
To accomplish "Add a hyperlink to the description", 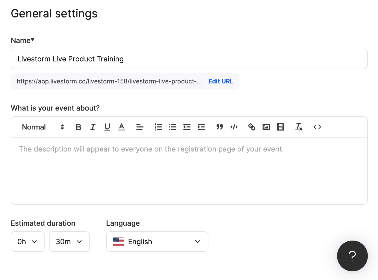I will coord(252,127).
